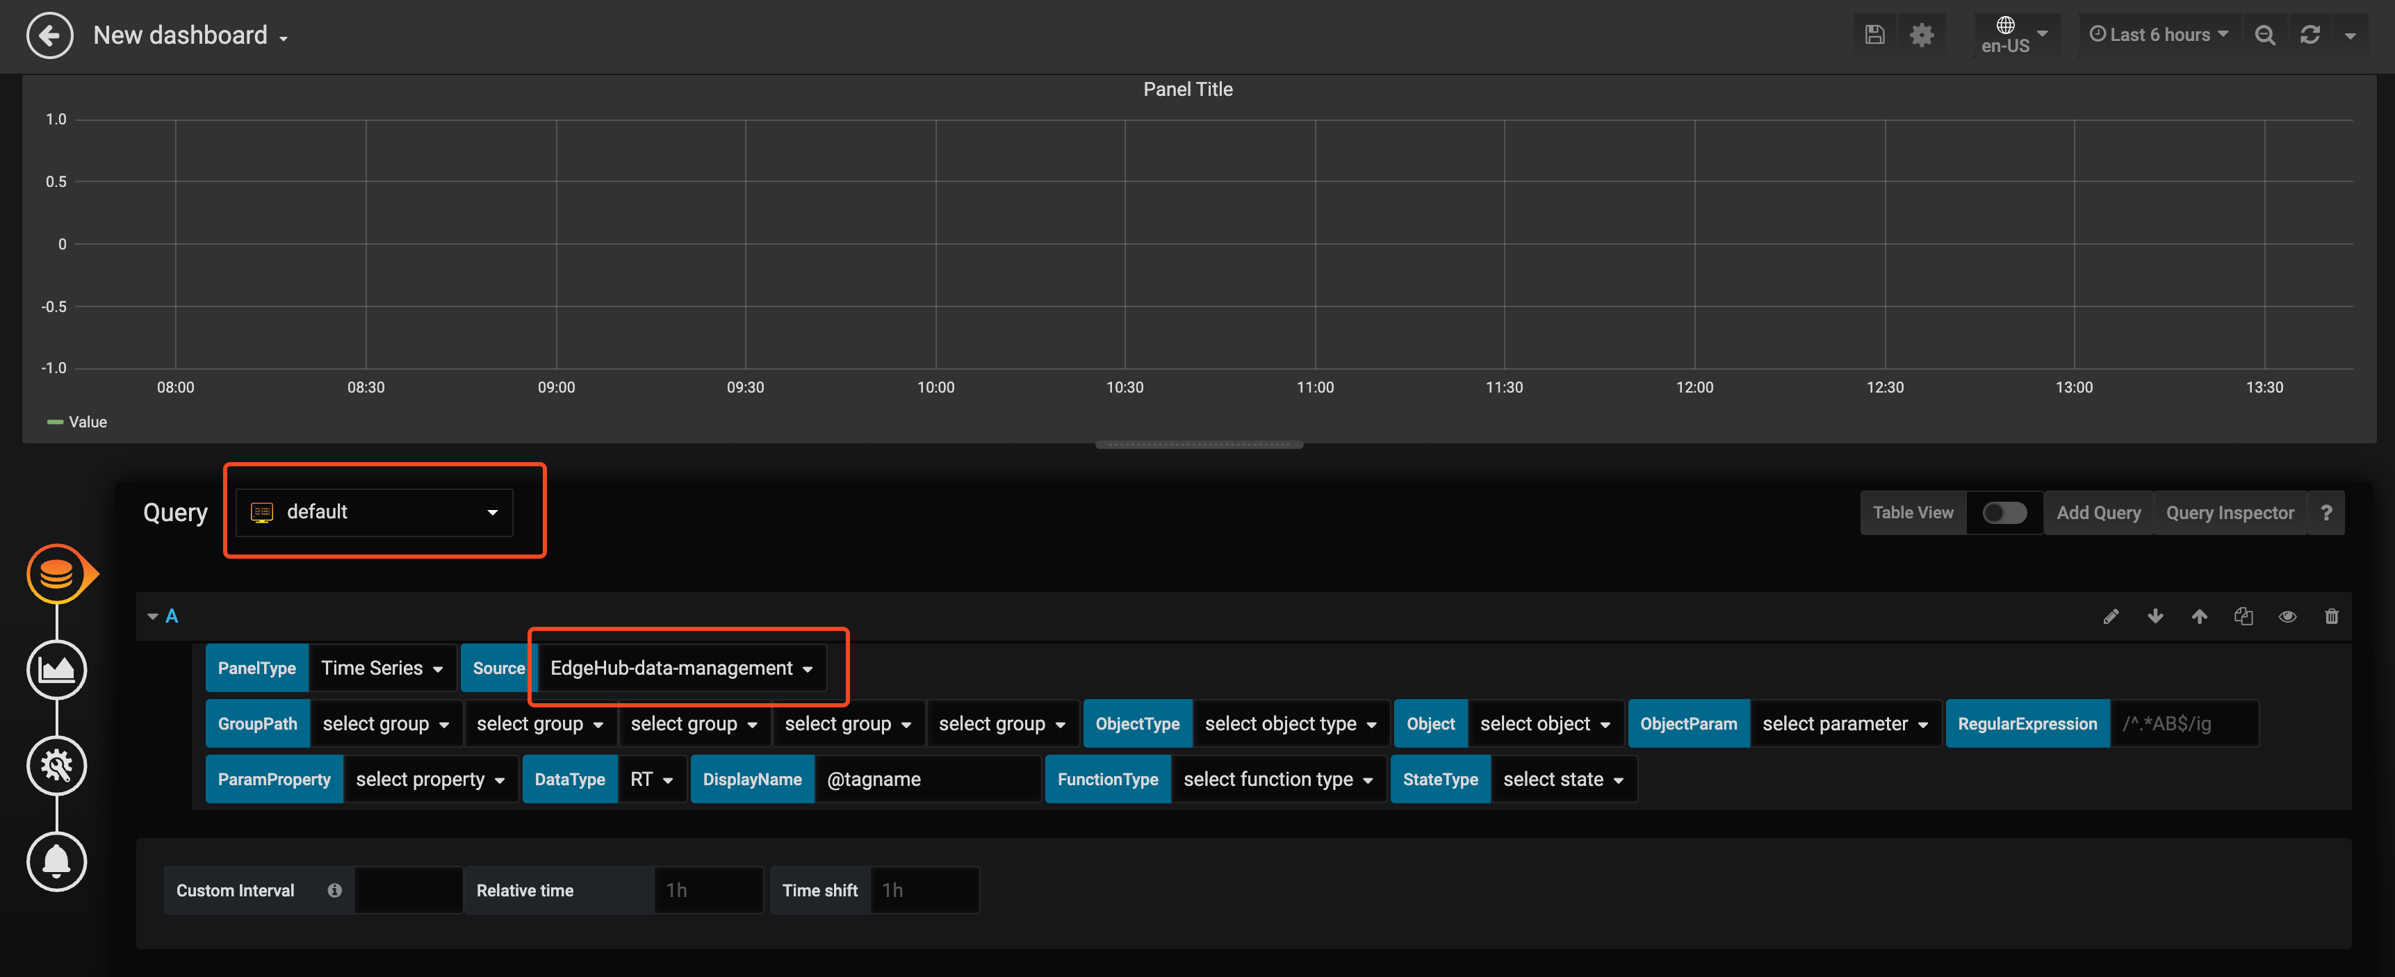Click the save dashboard icon
This screenshot has width=2395, height=977.
1874,35
